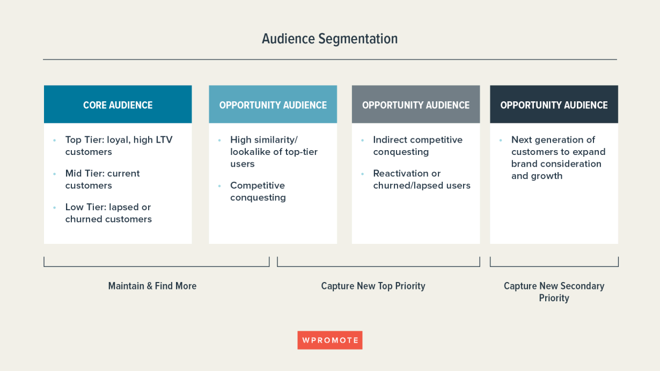Click the Capture New Top Priority label
This screenshot has width=660, height=371.
point(373,286)
